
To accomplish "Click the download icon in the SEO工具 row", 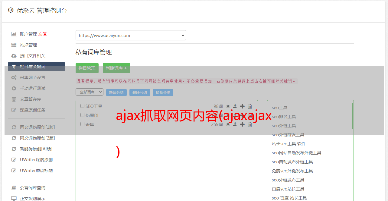I will coord(235,106).
